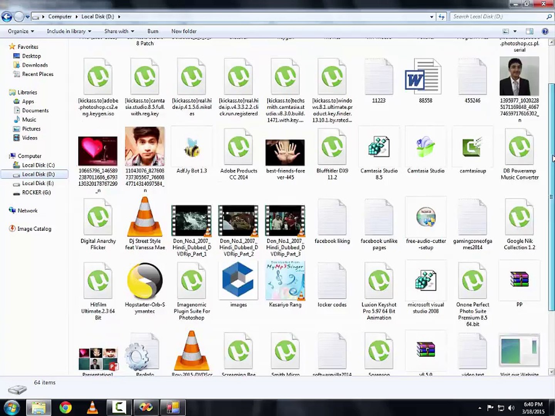Image resolution: width=555 pixels, height=416 pixels.
Task: Click the New folder button
Action: pyautogui.click(x=184, y=31)
